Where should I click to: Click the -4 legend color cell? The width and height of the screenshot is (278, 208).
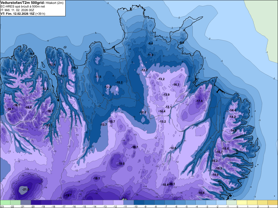(200, 202)
